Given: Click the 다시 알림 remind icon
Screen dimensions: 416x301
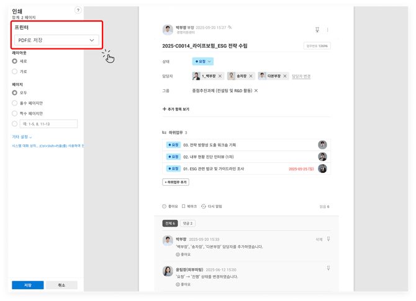Looking at the screenshot, I should point(204,206).
